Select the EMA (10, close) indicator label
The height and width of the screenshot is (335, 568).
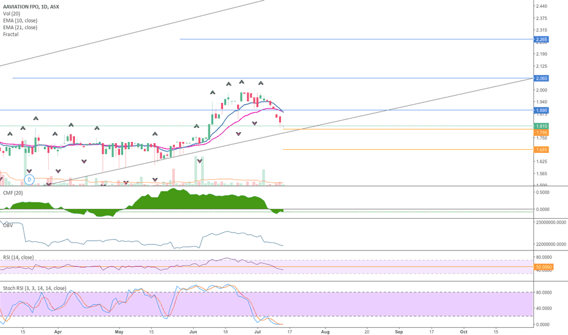pyautogui.click(x=20, y=20)
